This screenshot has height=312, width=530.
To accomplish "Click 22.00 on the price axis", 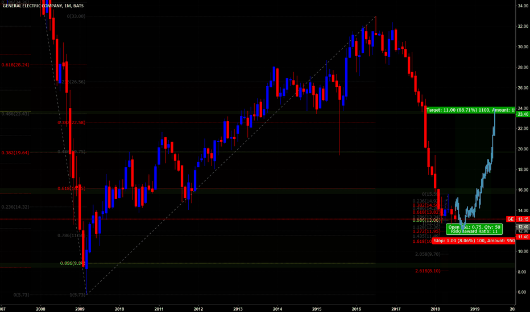I will click(523, 129).
